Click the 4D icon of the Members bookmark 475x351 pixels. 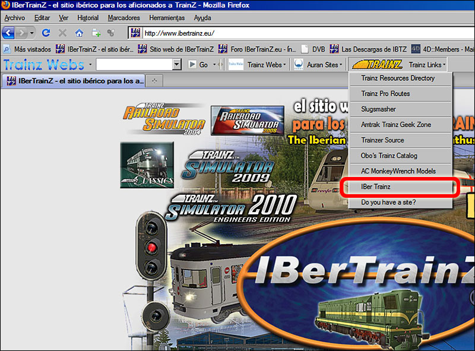(x=416, y=49)
